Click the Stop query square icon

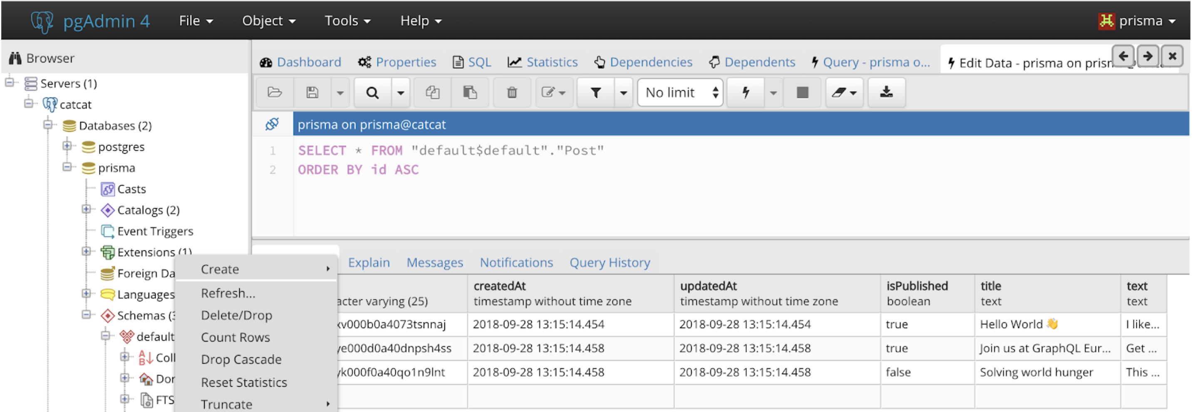click(802, 93)
